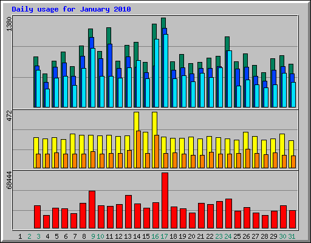Click day 4 on the x-axis
The width and height of the screenshot is (311, 243).
click(47, 236)
